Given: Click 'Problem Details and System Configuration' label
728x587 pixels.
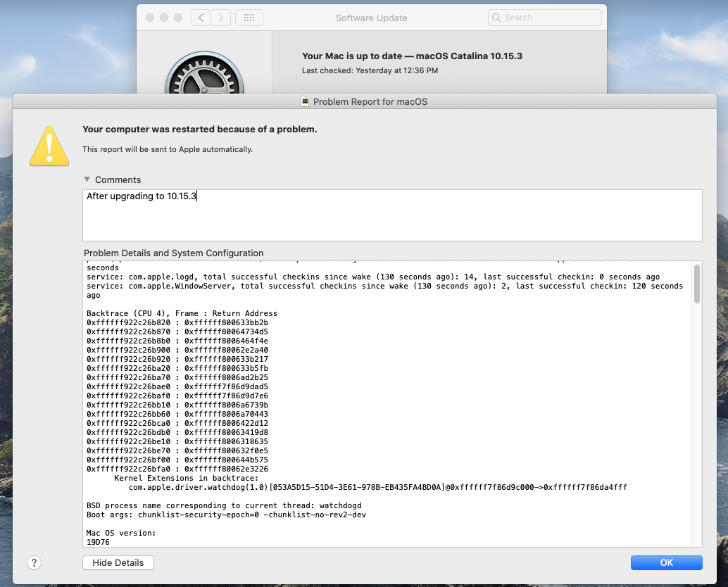Looking at the screenshot, I should (174, 253).
